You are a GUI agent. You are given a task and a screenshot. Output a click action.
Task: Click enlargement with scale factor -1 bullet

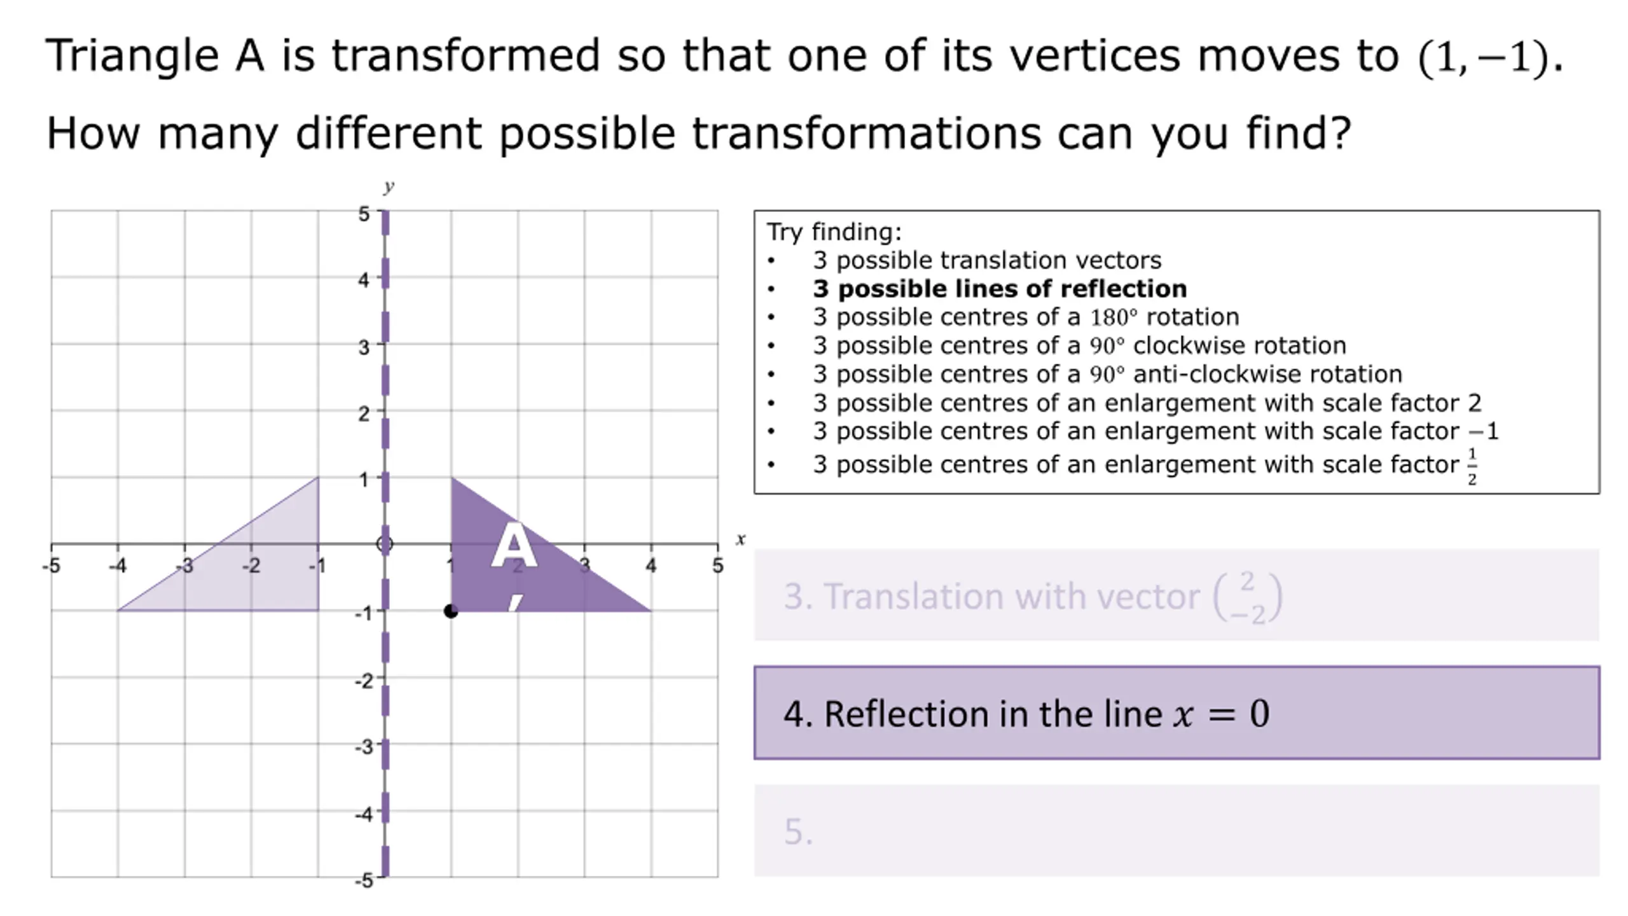pos(1155,431)
